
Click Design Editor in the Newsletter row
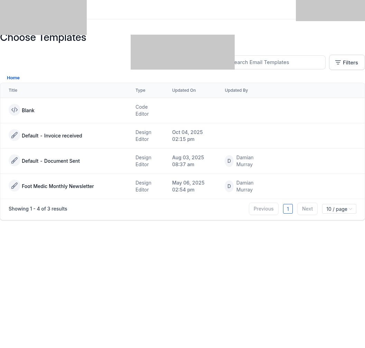[143, 186]
